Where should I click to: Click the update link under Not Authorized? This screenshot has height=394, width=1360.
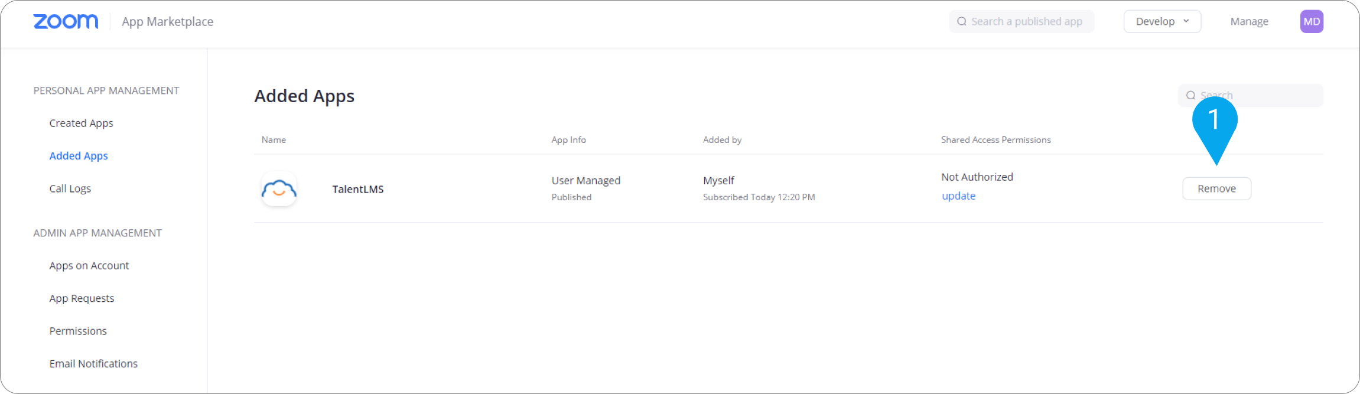958,196
